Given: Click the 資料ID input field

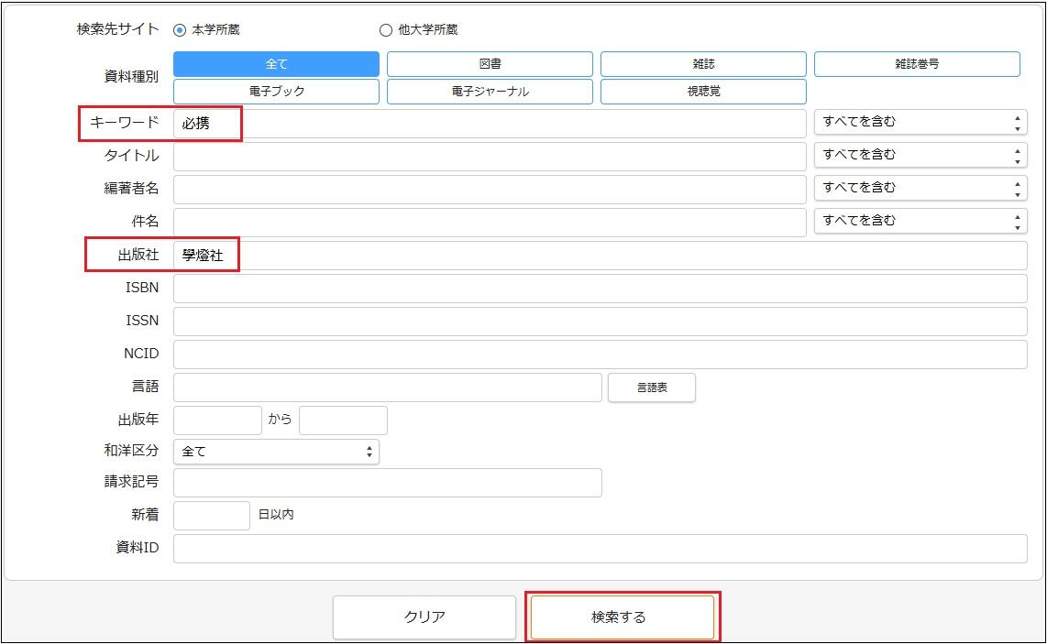Looking at the screenshot, I should tap(601, 549).
